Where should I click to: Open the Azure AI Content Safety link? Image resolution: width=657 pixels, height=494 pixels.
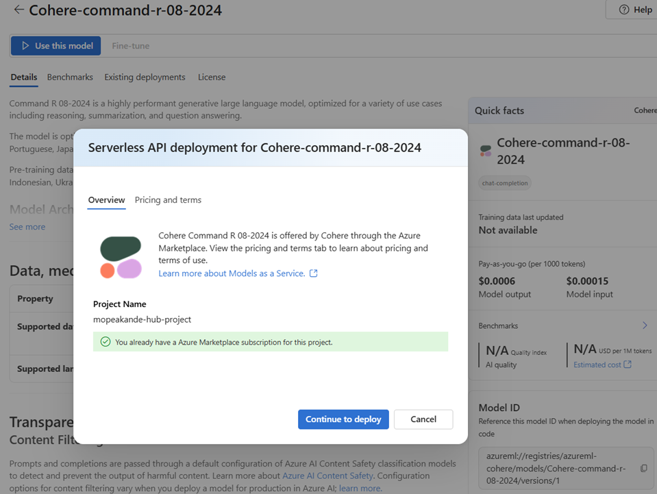327,476
